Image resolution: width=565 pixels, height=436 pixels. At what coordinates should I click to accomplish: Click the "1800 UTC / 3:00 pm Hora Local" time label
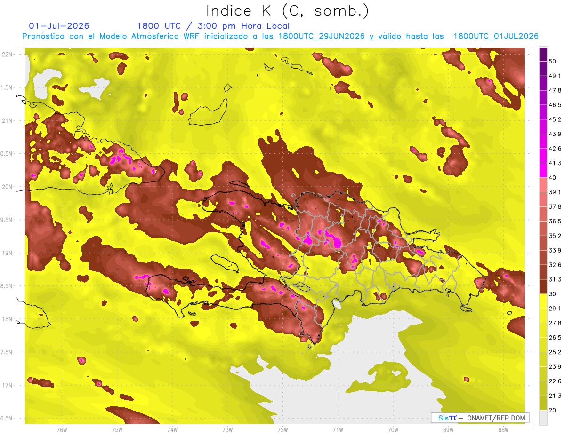[x=213, y=26]
